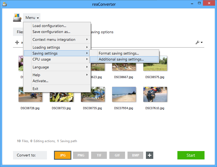Click the reaConverter title bar app icon
217x167 pixels.
point(5,4)
